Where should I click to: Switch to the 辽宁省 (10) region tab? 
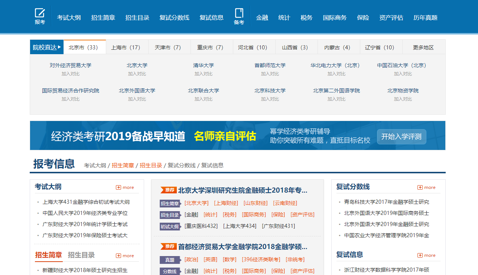pyautogui.click(x=381, y=48)
